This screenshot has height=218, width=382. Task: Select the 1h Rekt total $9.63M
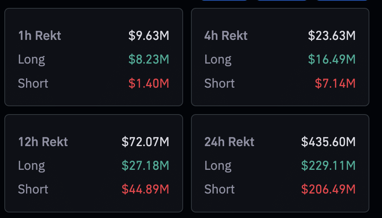149,36
